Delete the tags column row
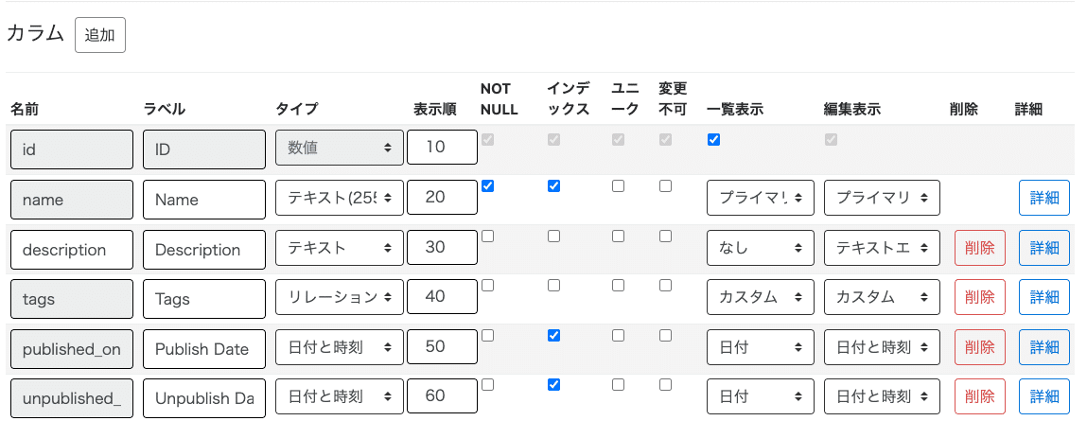 pyautogui.click(x=979, y=298)
